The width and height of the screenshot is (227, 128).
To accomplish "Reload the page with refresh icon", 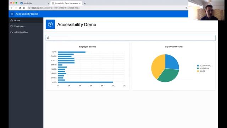I will tap(20, 8).
